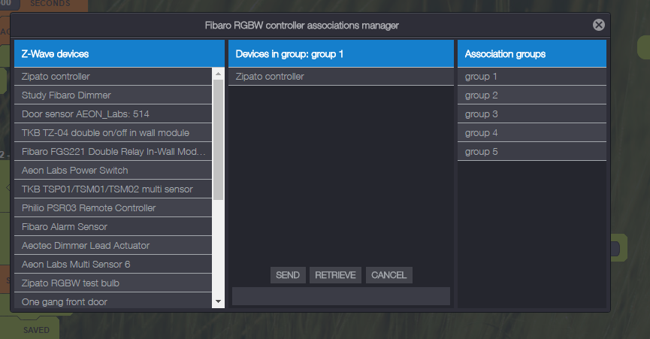Click the status field below the buttons
The height and width of the screenshot is (339, 650).
click(340, 296)
